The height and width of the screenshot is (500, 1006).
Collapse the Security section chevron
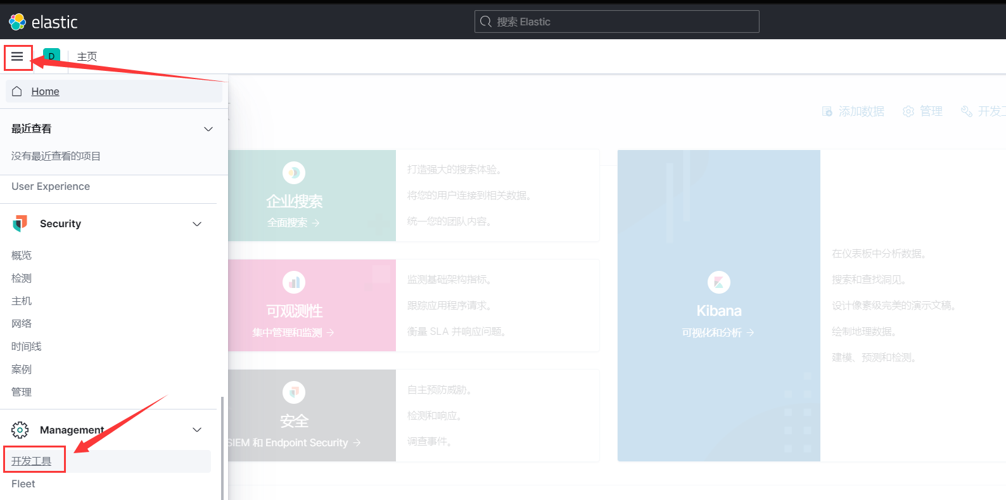tap(197, 224)
